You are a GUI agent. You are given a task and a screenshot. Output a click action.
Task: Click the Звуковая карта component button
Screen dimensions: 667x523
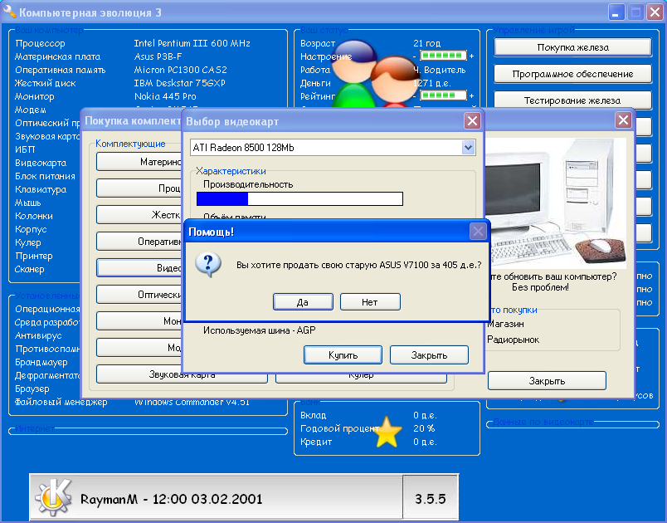click(182, 375)
